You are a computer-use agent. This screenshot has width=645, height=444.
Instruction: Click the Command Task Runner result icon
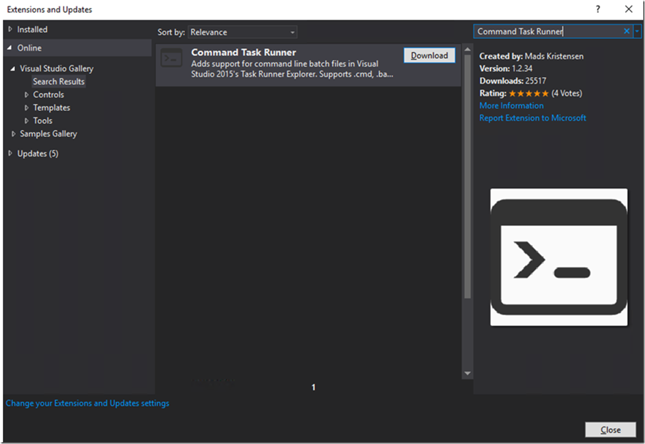click(x=172, y=59)
